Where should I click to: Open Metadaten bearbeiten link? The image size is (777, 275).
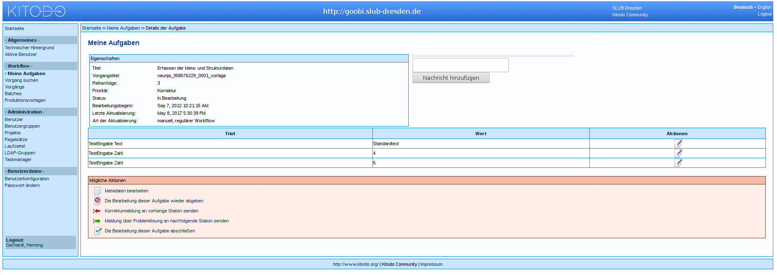tap(126, 191)
